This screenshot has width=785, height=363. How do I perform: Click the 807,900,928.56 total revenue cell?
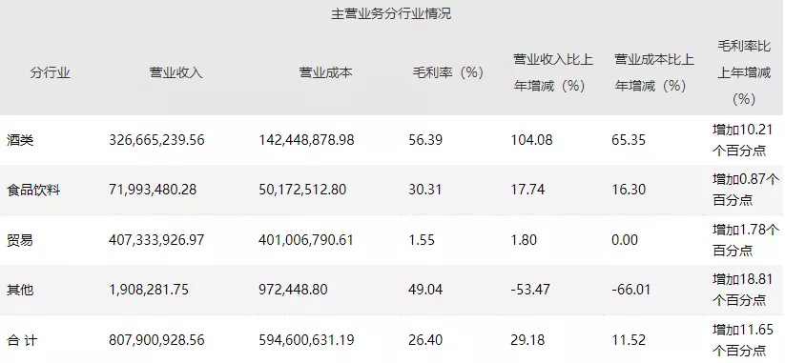point(156,340)
